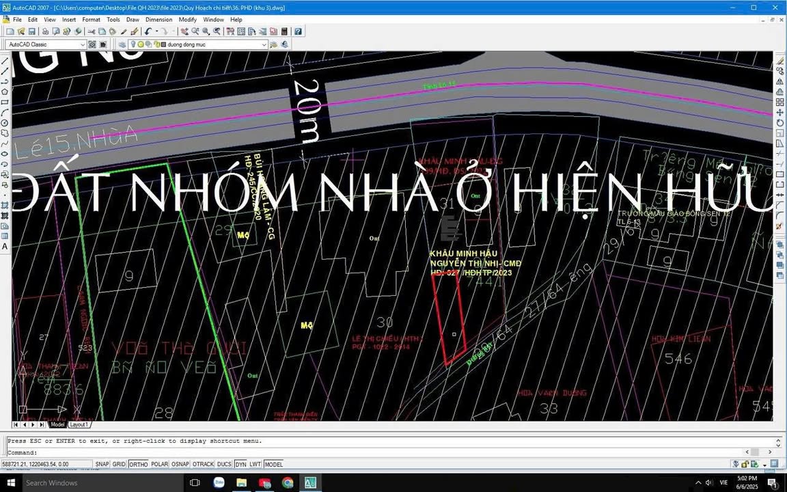Open the Dimension menu

pyautogui.click(x=158, y=19)
